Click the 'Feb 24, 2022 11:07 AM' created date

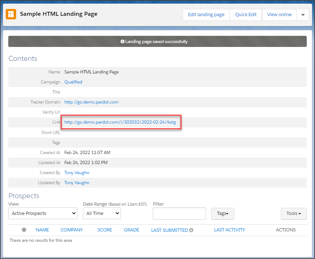coord(87,153)
